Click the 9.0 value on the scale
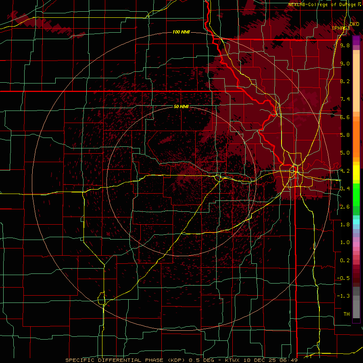The image size is (363, 363). point(345,63)
